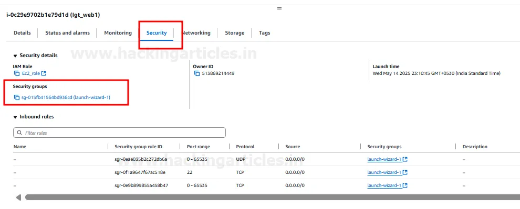Click the Filter rules search field
Image resolution: width=520 pixels, height=209 pixels.
(119, 133)
